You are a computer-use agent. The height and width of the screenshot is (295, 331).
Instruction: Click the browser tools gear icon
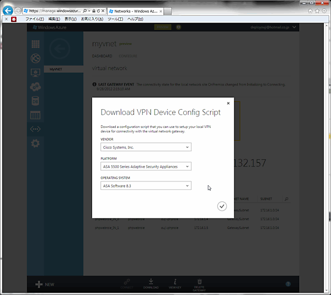(324, 11)
